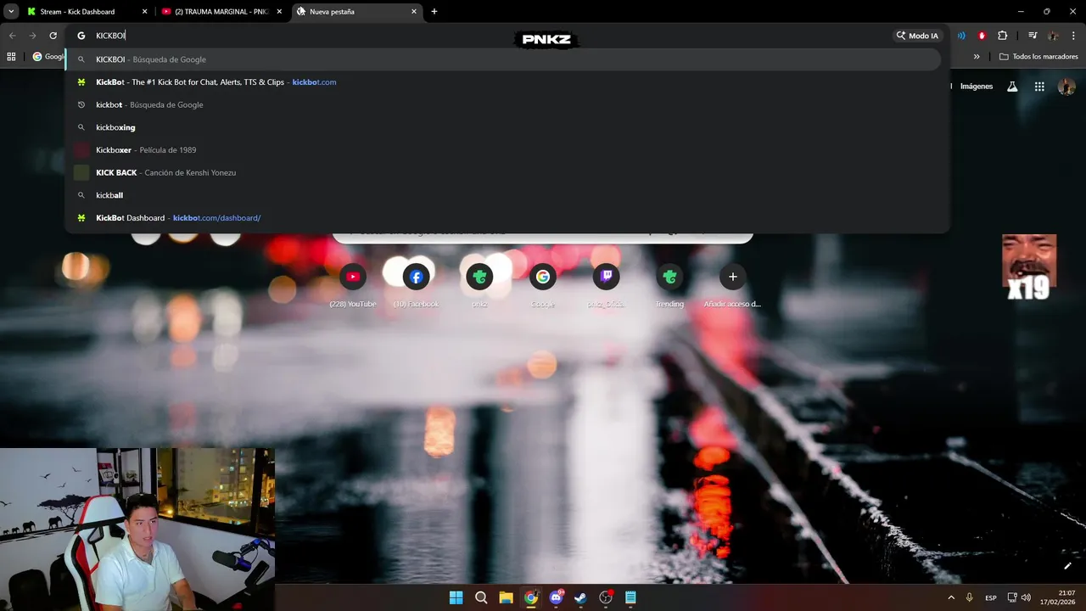The image size is (1086, 611).
Task: Open the apps grid in bookmarks bar
Action: [11, 57]
